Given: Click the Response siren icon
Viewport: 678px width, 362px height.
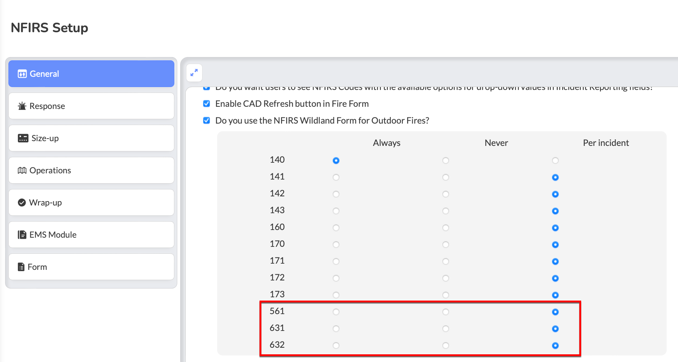Looking at the screenshot, I should tap(22, 106).
